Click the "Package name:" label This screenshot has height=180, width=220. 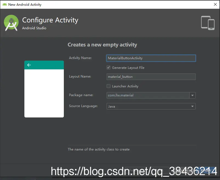pyautogui.click(x=81, y=95)
